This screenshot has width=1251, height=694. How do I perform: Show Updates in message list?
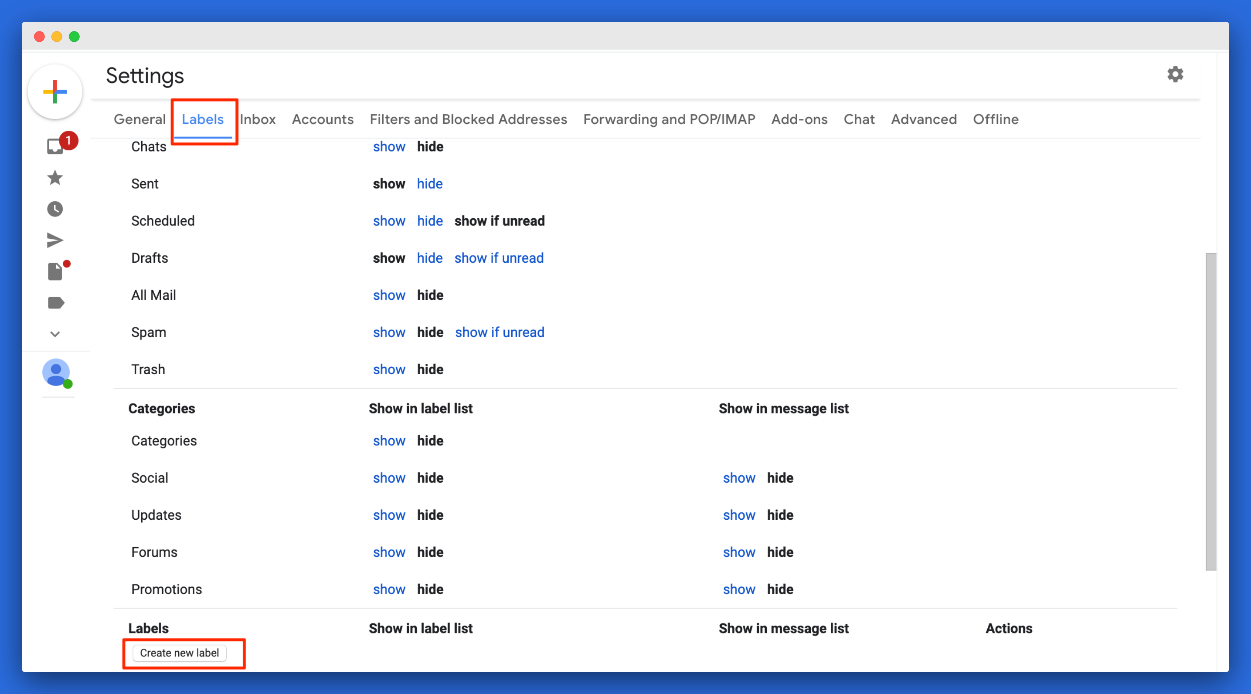tap(739, 515)
